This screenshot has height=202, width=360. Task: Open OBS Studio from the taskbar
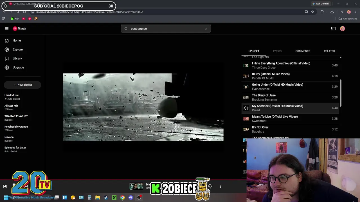click(139, 198)
